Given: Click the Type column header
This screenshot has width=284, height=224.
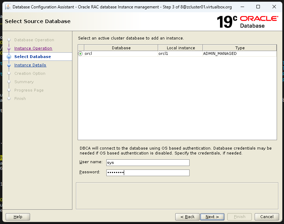Looking at the screenshot, I should (240, 48).
